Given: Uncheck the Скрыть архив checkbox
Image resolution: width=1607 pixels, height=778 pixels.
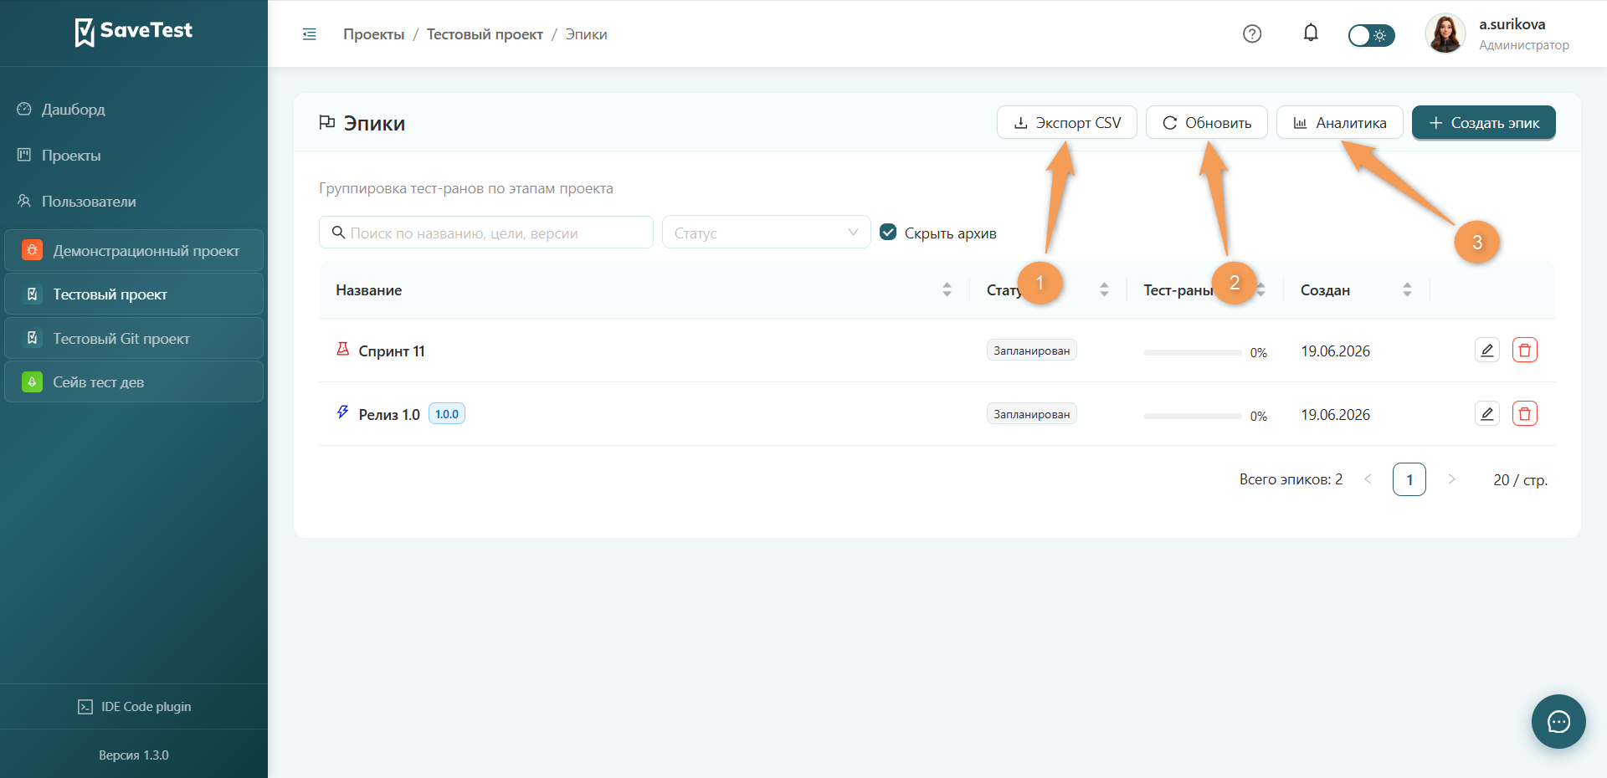Looking at the screenshot, I should [888, 233].
